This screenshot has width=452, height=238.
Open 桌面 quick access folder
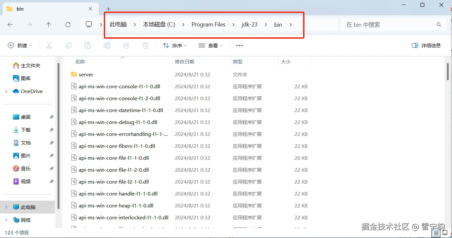pyautogui.click(x=22, y=117)
